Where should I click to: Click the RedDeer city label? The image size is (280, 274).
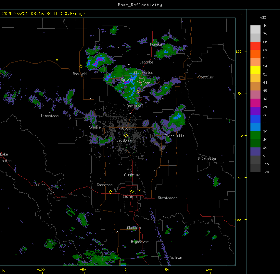pos(143,83)
